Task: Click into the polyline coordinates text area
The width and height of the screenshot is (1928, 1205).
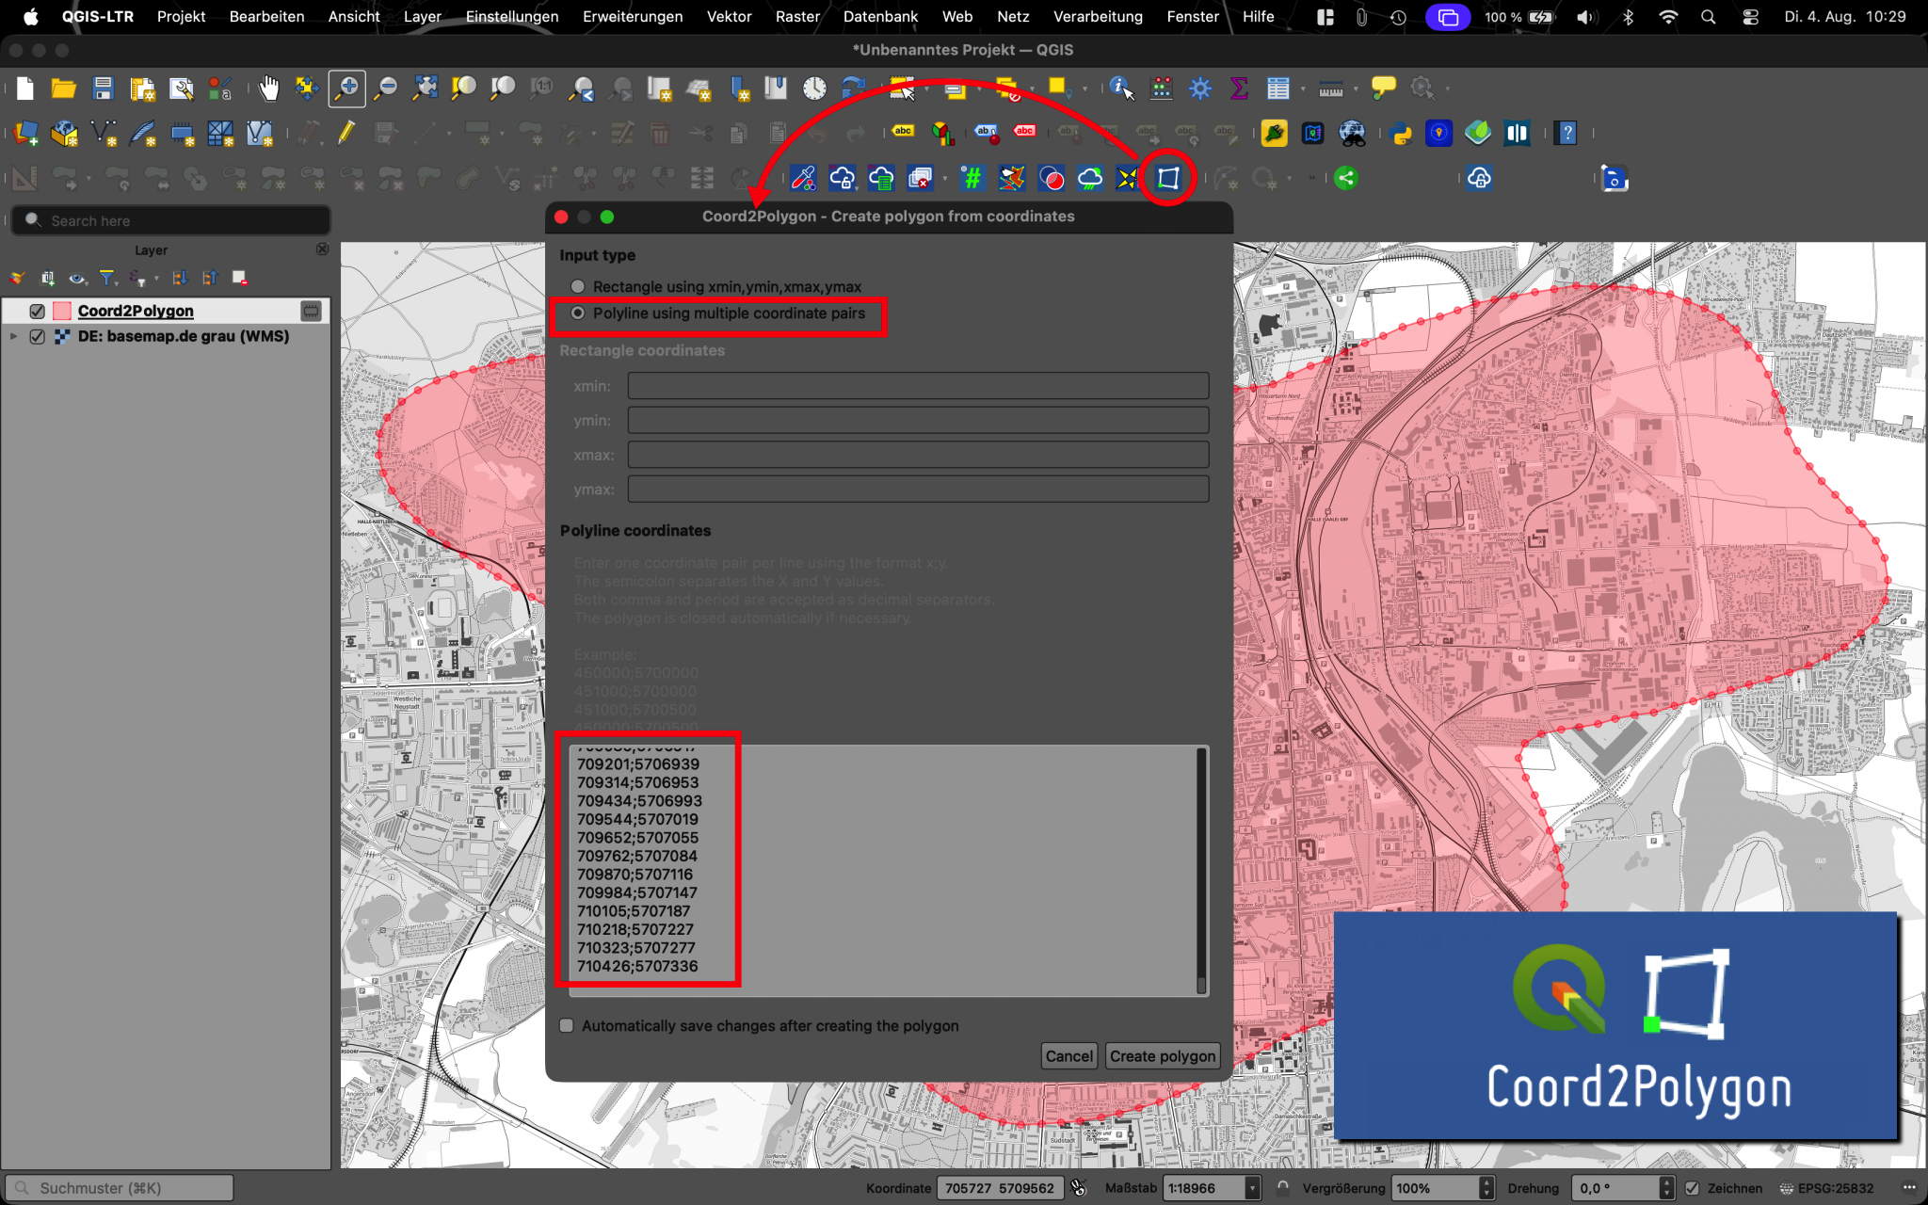Action: 883,870
